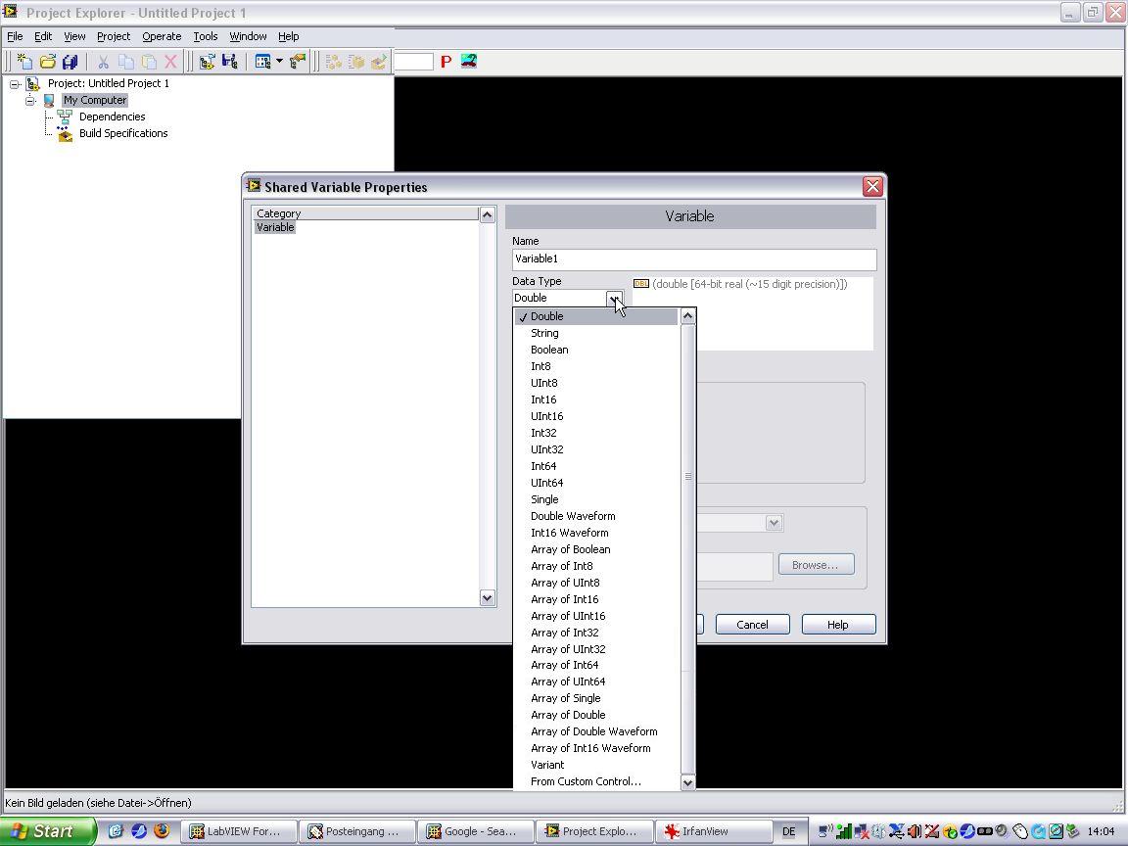Close the Shared Variable Properties dialog
The image size is (1128, 846).
tap(872, 187)
